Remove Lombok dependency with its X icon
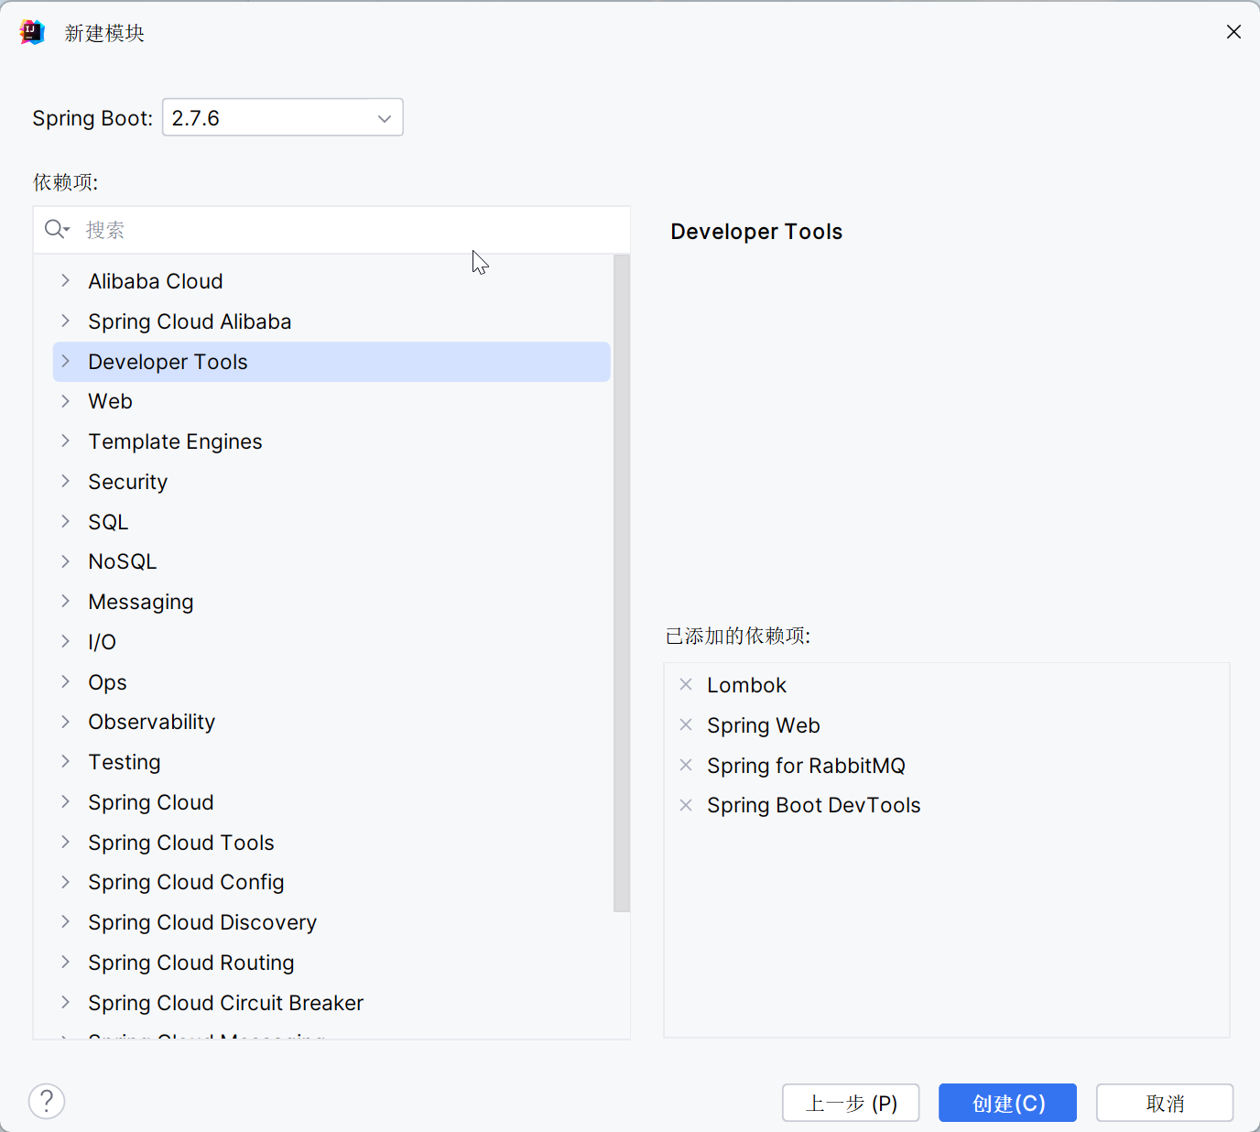Image resolution: width=1260 pixels, height=1132 pixels. pyautogui.click(x=686, y=684)
